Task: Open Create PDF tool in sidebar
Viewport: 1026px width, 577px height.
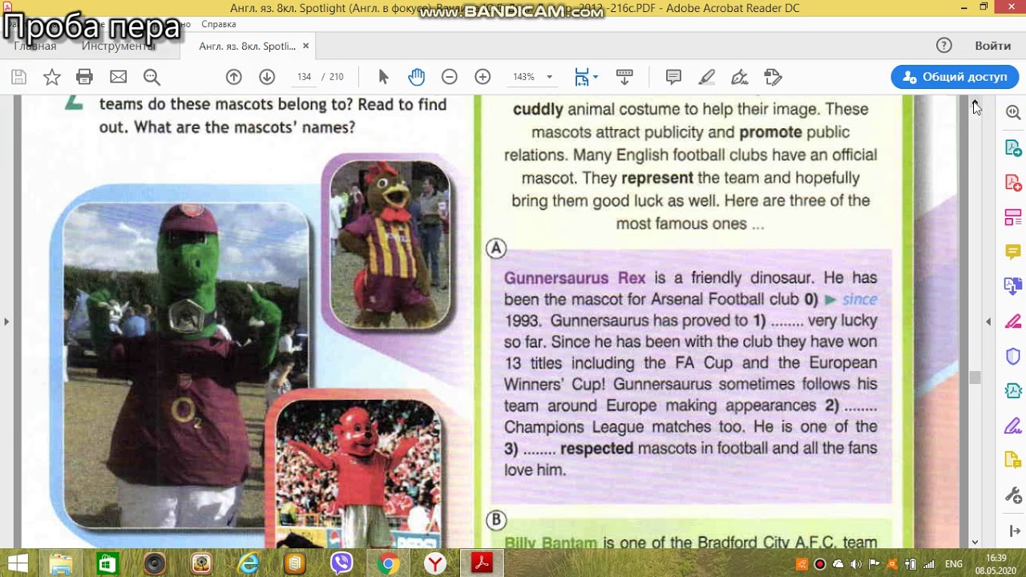Action: point(1013,183)
